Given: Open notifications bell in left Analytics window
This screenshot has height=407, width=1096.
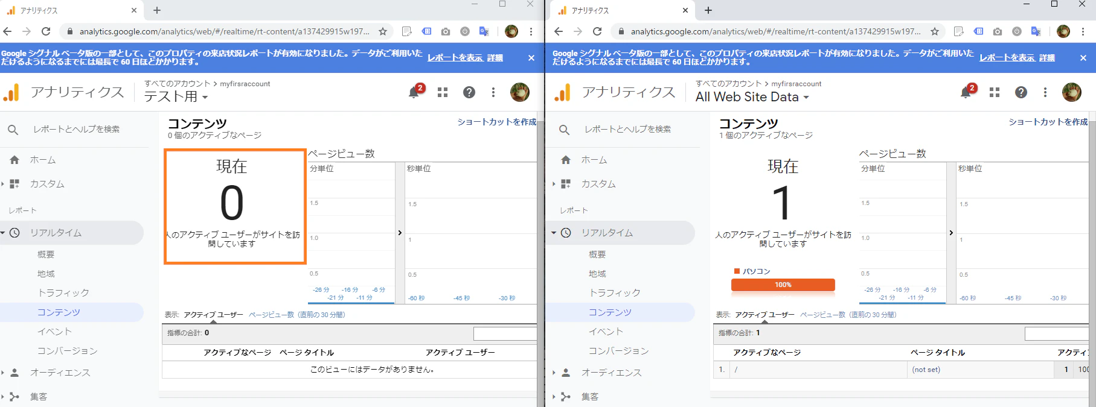Looking at the screenshot, I should pyautogui.click(x=414, y=92).
